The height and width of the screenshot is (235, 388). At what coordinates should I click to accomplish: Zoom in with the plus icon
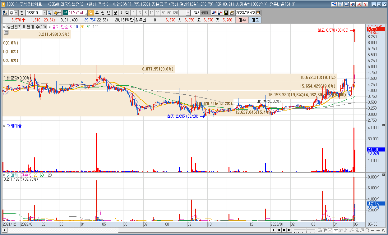[378, 230]
